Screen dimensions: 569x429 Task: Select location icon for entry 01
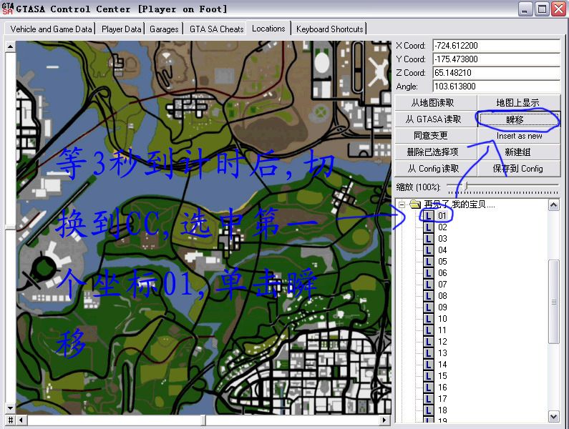[x=429, y=216]
